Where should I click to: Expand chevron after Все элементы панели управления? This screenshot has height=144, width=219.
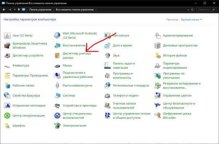pyautogui.click(x=96, y=10)
